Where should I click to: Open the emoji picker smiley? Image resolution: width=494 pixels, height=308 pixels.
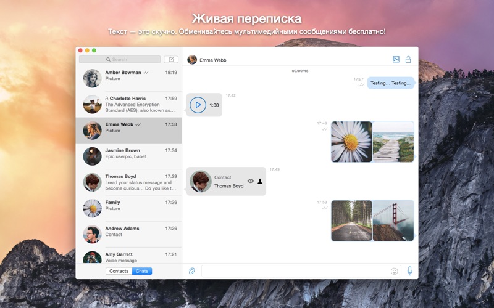tap(394, 271)
